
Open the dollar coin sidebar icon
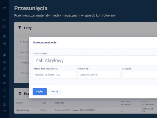(x=4, y=76)
